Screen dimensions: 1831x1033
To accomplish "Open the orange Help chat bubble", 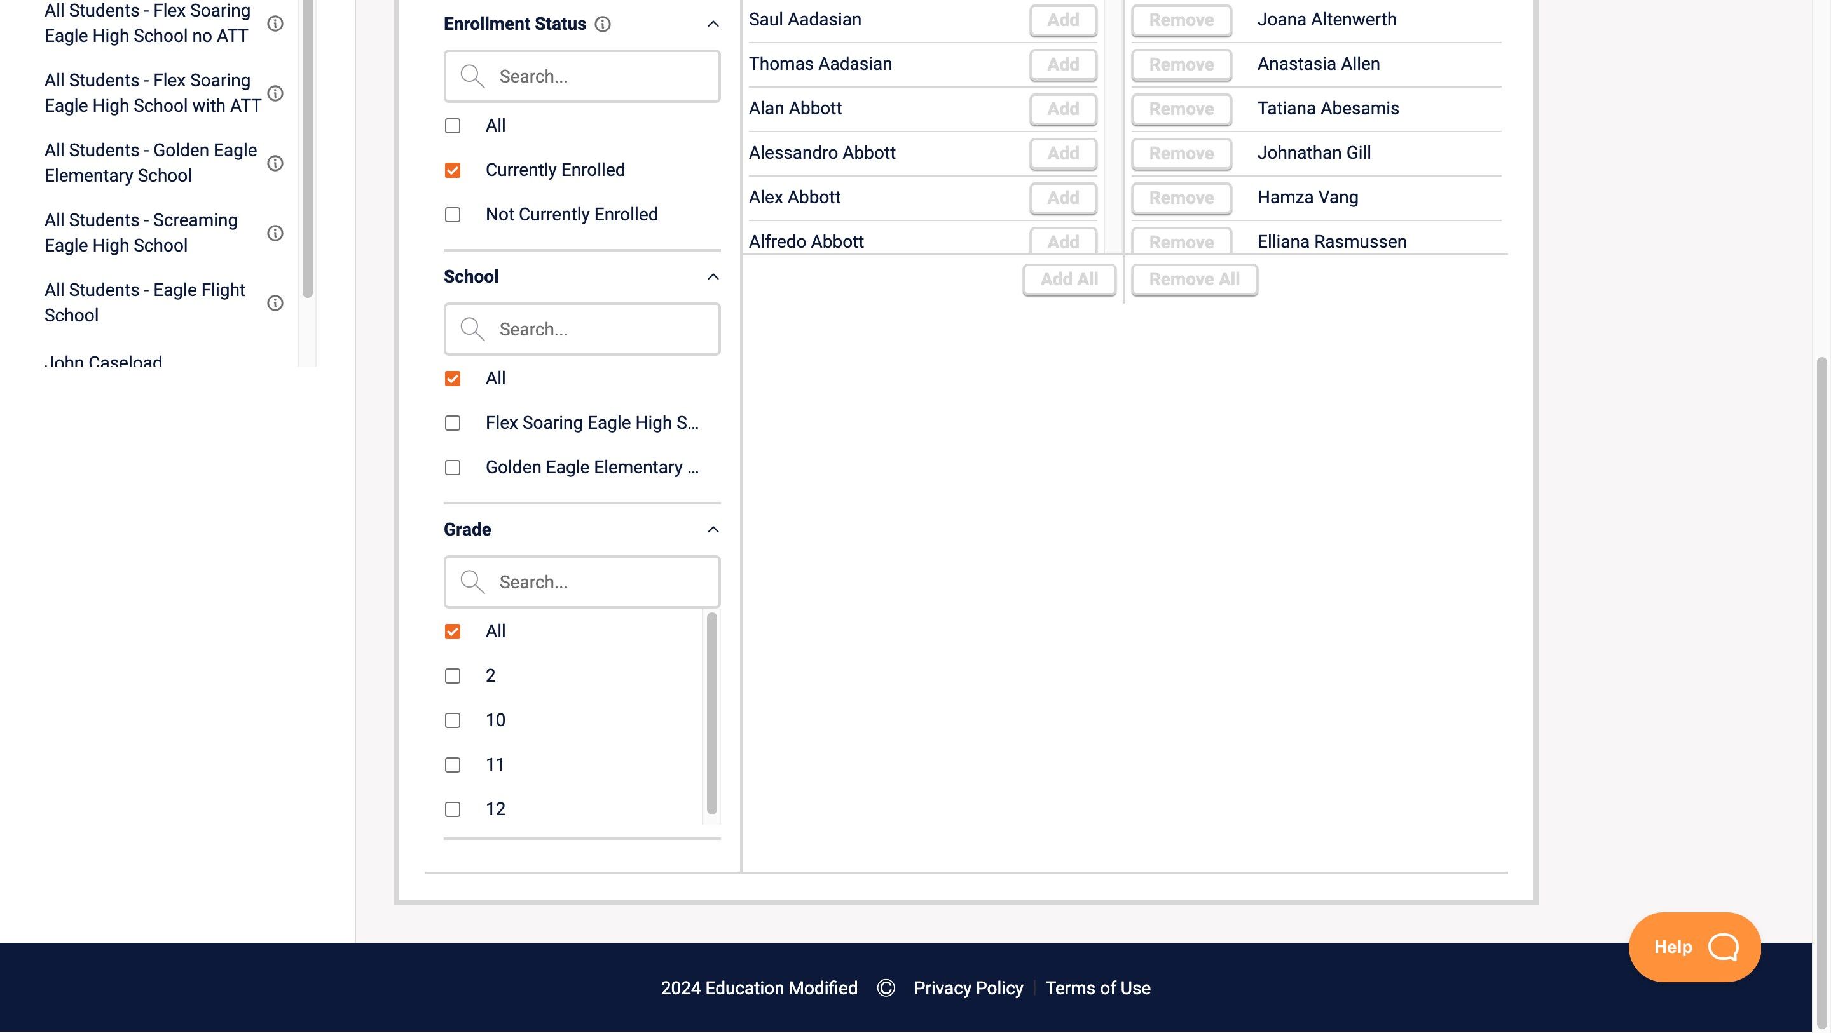I will click(1694, 947).
